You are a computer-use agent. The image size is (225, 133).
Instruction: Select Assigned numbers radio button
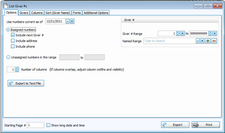pos(8,30)
